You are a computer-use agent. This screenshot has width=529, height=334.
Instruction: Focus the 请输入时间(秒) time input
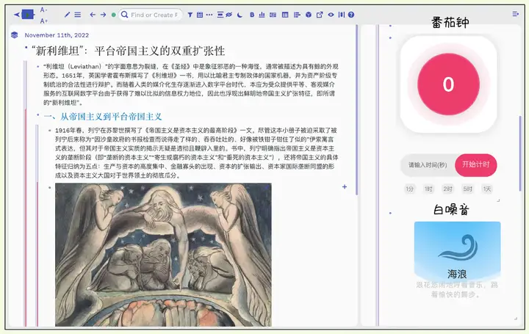[x=428, y=165]
